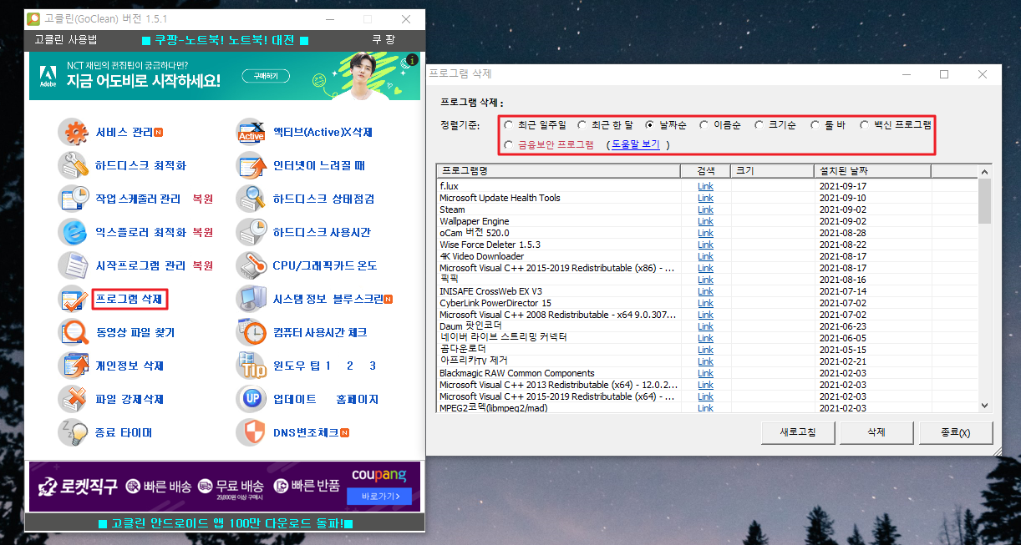Select the CyberLink PowerDirector 15 row
1021x545 pixels.
(707, 303)
